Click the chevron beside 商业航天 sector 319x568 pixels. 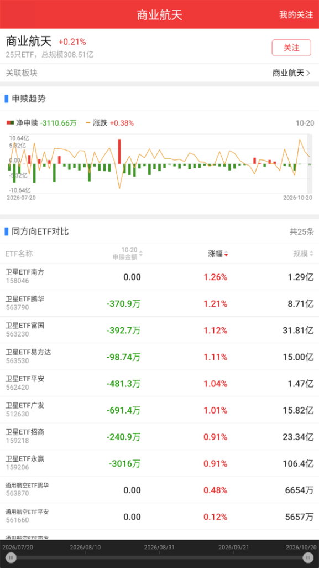click(x=308, y=73)
